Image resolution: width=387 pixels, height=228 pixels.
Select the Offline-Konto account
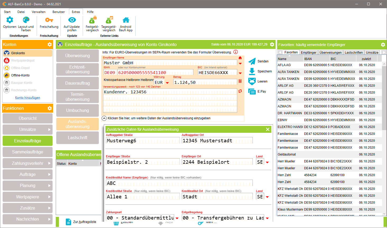pos(28,75)
